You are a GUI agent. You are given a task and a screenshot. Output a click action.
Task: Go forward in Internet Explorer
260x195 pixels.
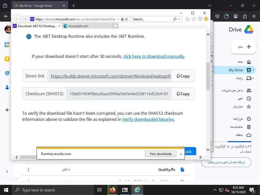[25, 19]
